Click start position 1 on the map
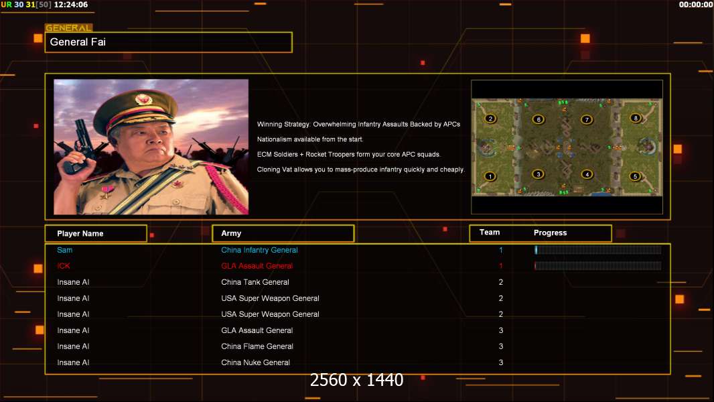 490,176
